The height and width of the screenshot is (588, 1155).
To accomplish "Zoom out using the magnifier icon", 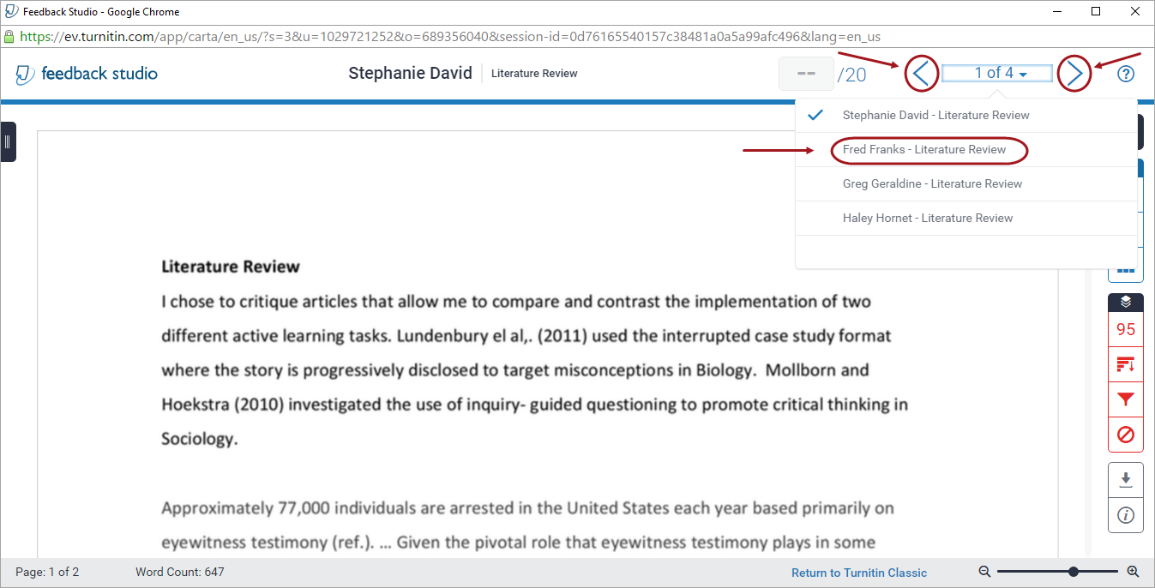I will tap(984, 571).
